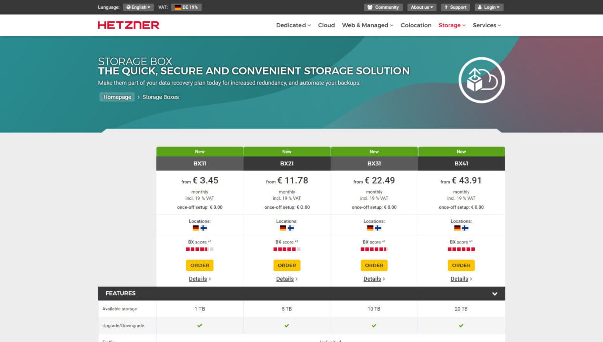Open the Community page

point(383,7)
